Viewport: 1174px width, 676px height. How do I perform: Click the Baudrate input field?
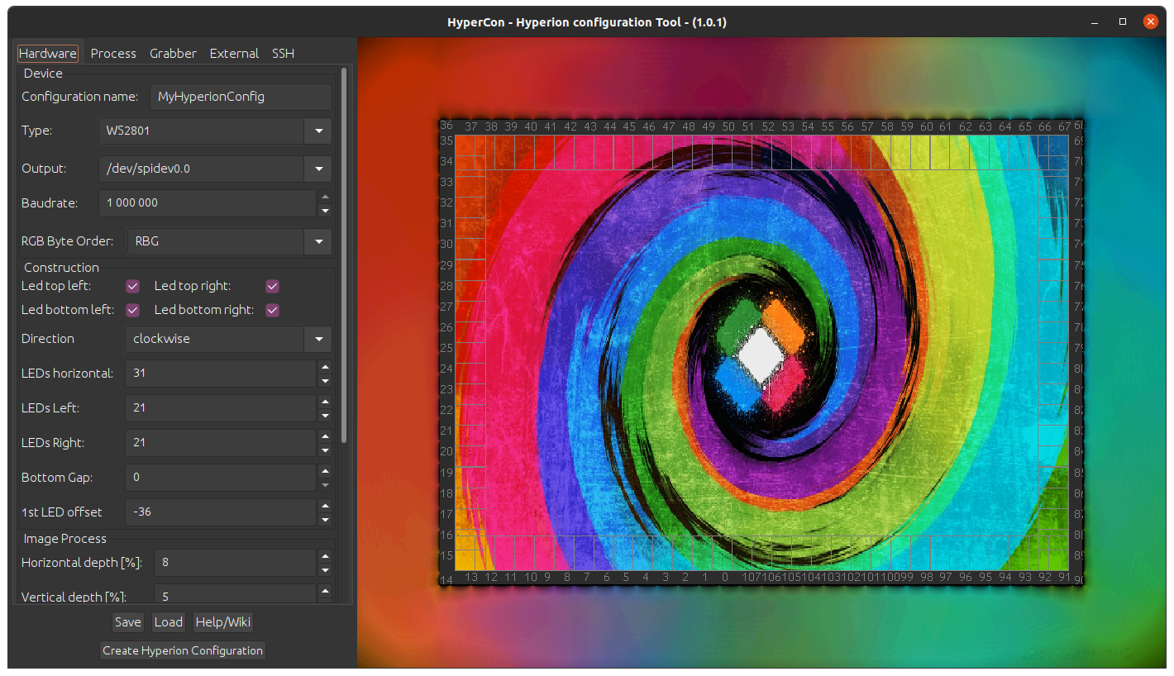pyautogui.click(x=208, y=202)
